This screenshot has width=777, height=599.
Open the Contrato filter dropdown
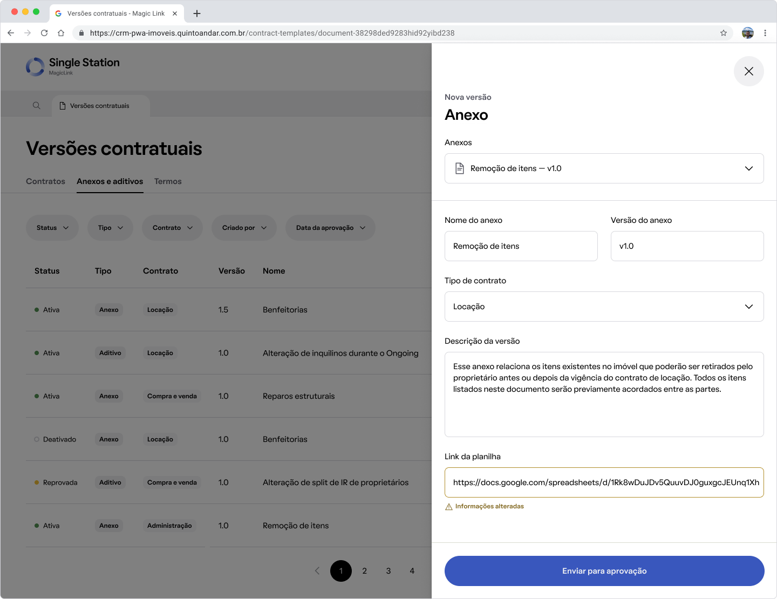coord(172,228)
